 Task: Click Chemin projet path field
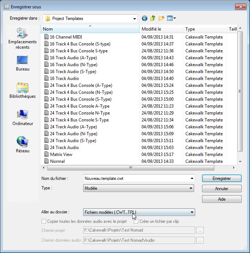click(139, 230)
